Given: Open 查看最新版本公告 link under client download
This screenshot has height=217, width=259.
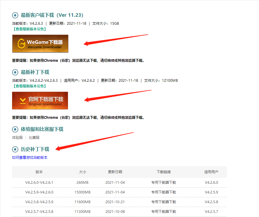Looking at the screenshot, I should [29, 29].
